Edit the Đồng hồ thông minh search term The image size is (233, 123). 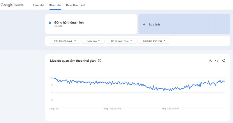(x=91, y=24)
